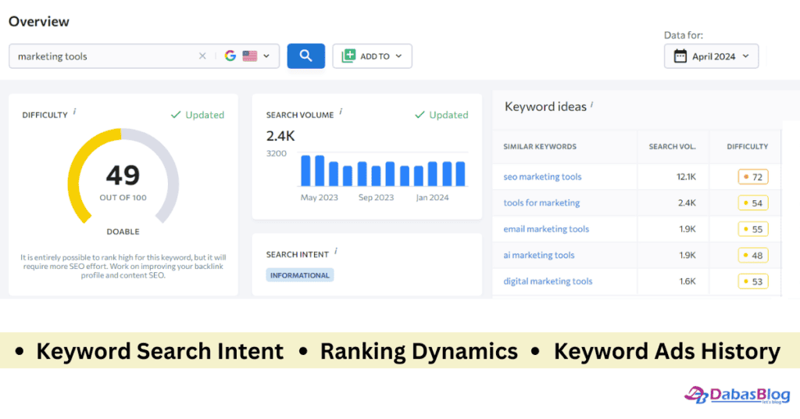Clear the marketing tools search field
800x419 pixels.
[x=202, y=56]
